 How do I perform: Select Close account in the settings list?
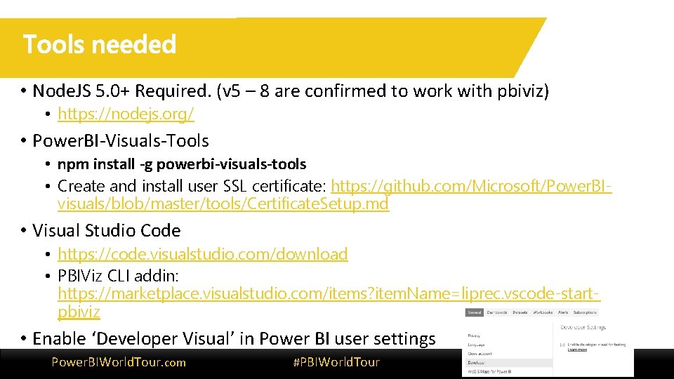pyautogui.click(x=480, y=354)
